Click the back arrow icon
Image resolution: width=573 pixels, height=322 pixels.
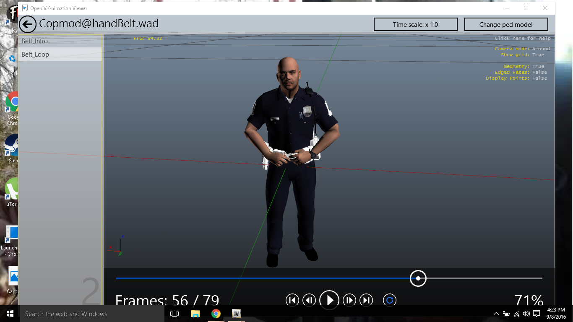pyautogui.click(x=28, y=24)
